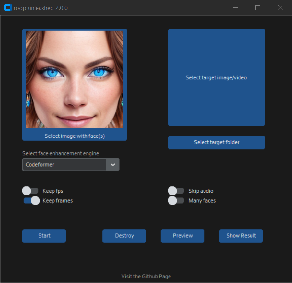
Task: Click the source face image thumbnail
Action: (75, 79)
